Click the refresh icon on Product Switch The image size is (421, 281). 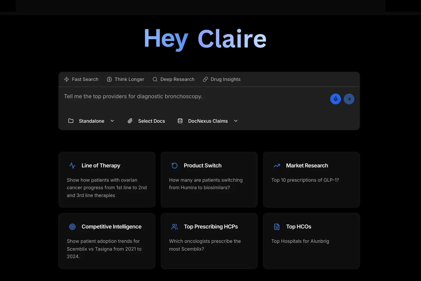coord(175,165)
